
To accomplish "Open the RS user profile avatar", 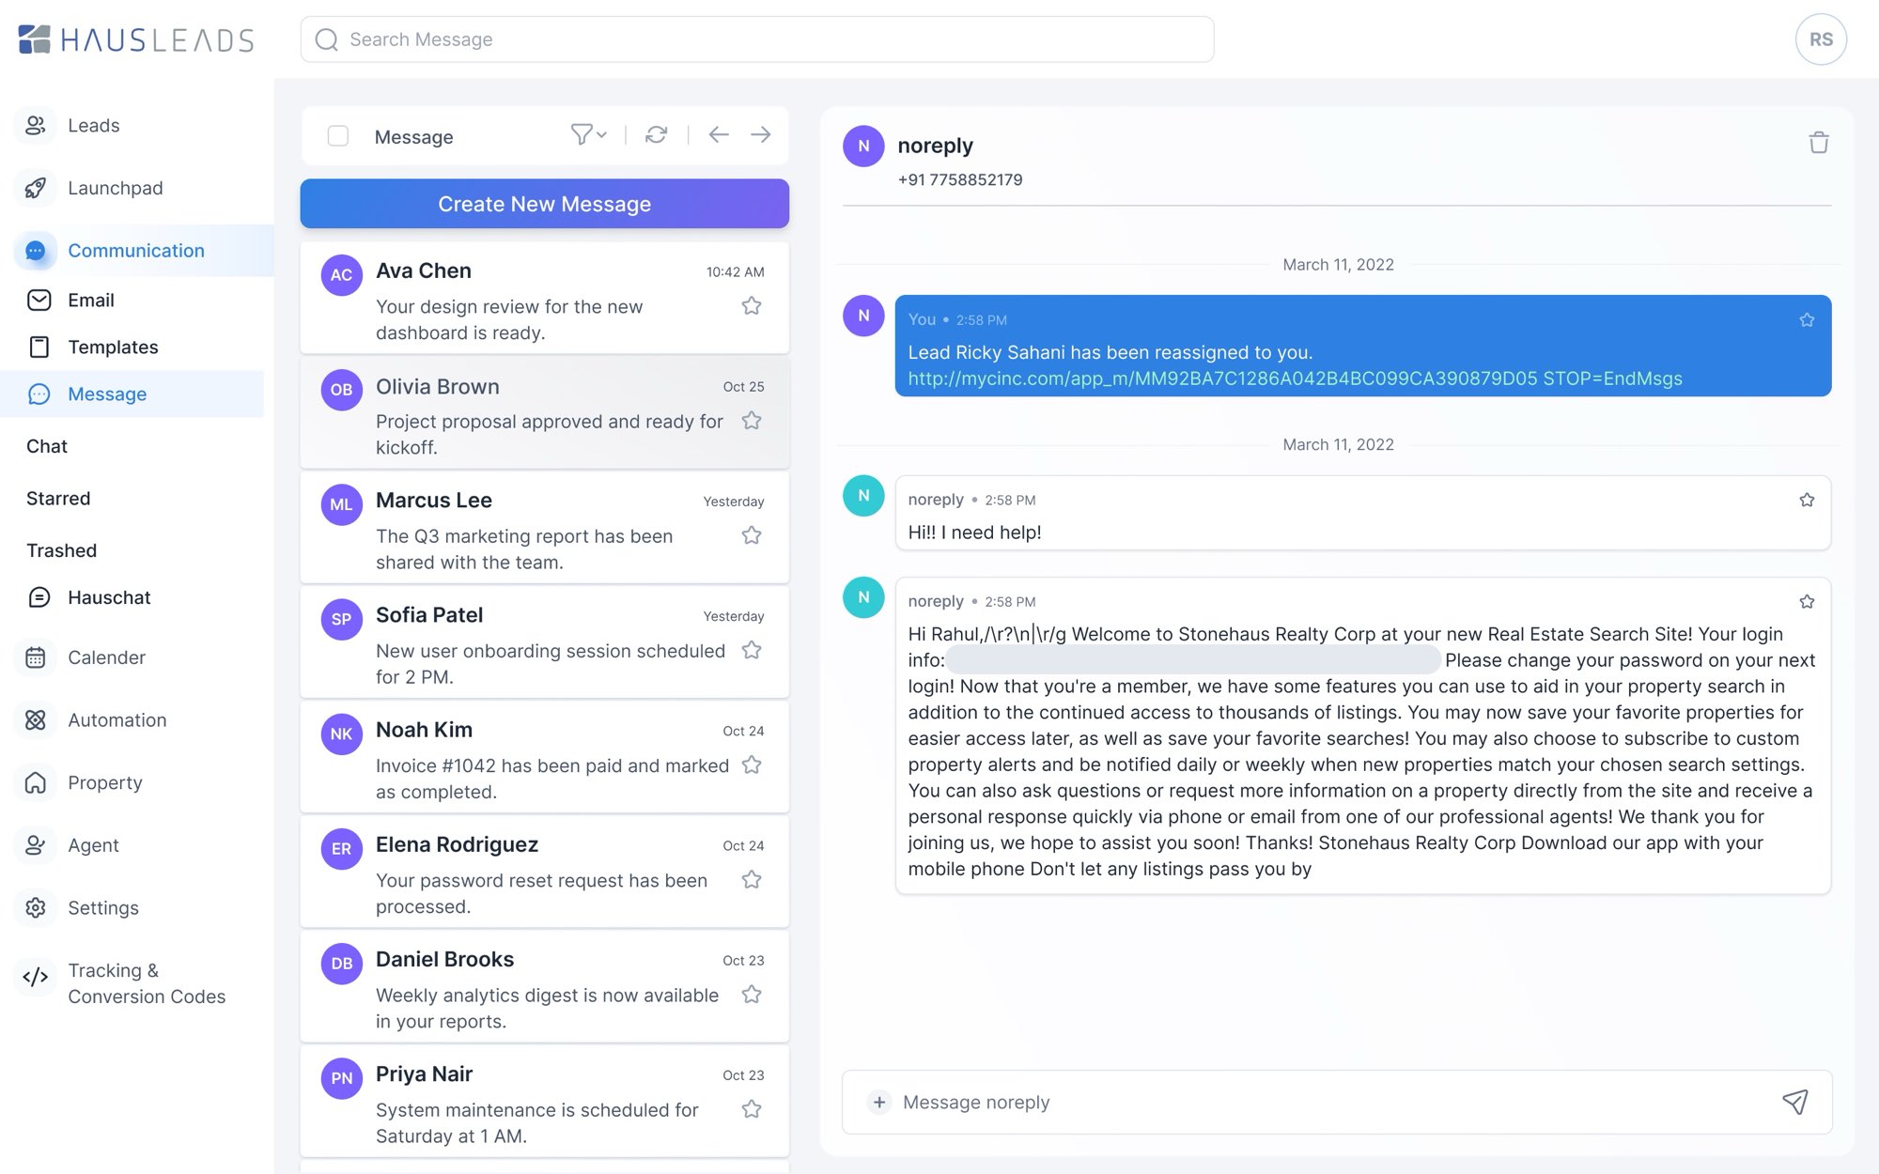I will click(x=1821, y=39).
